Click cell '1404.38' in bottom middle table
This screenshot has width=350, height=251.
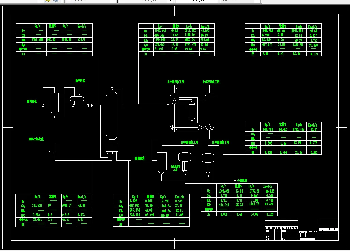[x=165, y=211]
